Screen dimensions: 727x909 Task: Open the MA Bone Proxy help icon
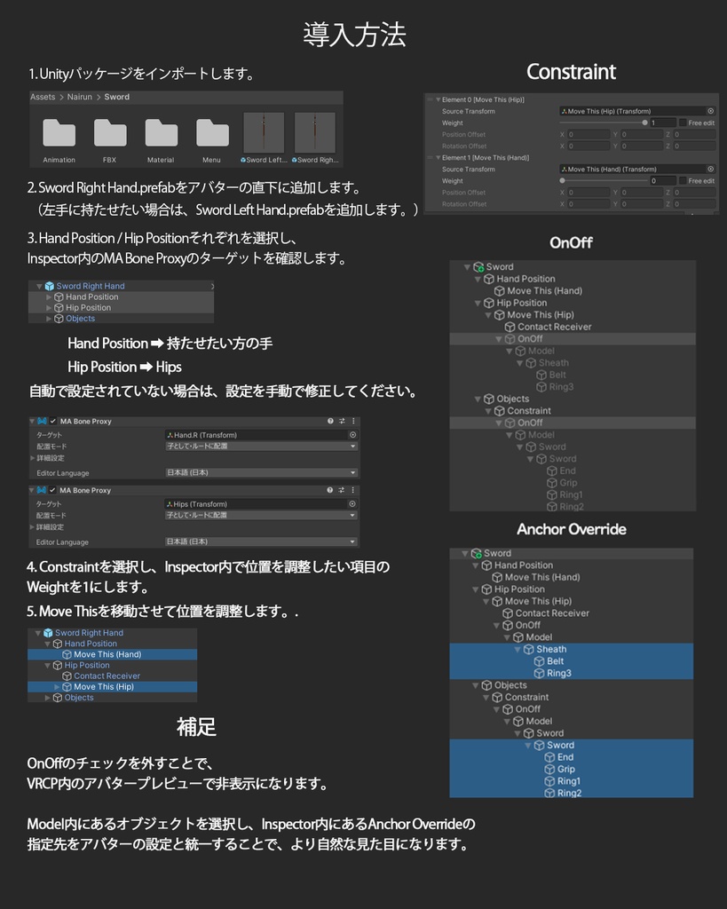[x=329, y=421]
